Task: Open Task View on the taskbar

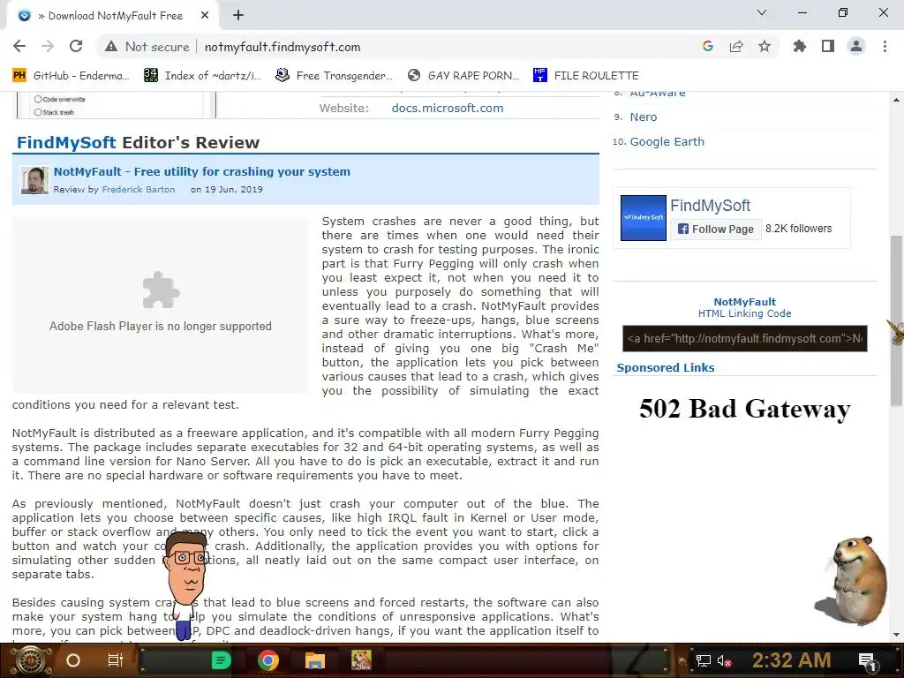Action: (x=116, y=660)
